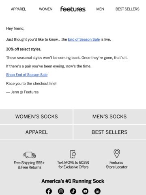Open BEST SELLERS in the top navigation
146x195 pixels.
coord(127,9)
